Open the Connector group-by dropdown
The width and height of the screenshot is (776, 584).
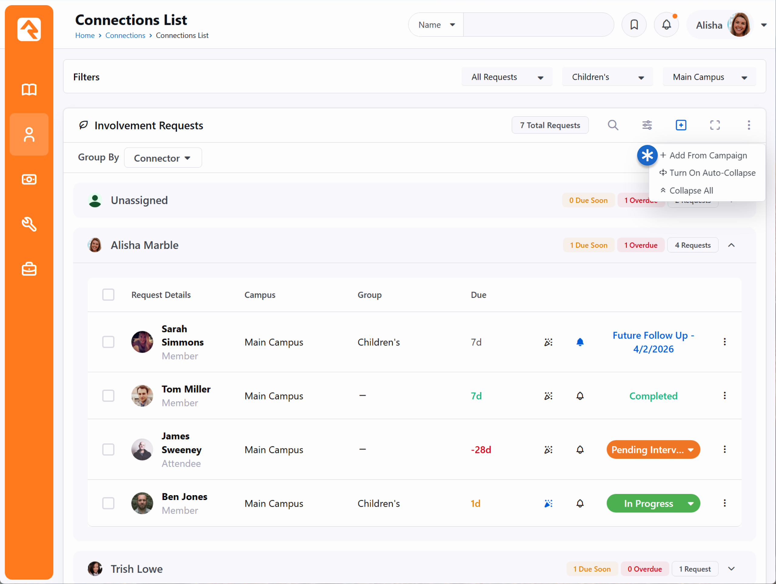163,158
